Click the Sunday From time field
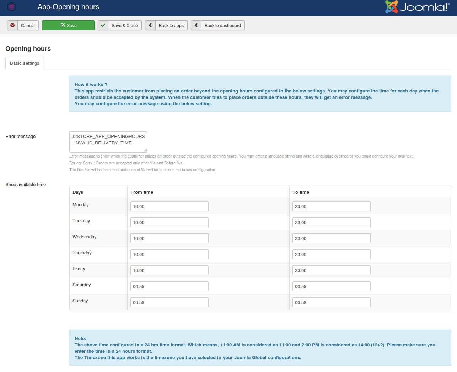This screenshot has width=457, height=372. pyautogui.click(x=169, y=302)
